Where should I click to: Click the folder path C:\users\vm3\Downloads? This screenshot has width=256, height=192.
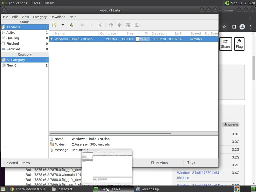click(x=90, y=144)
